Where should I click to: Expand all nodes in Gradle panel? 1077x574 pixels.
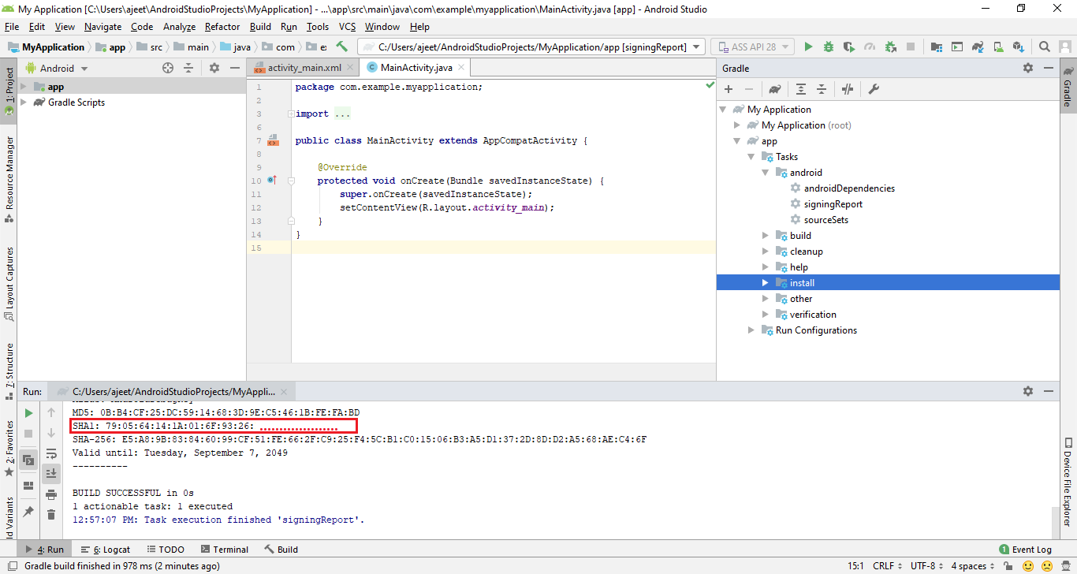click(x=800, y=89)
